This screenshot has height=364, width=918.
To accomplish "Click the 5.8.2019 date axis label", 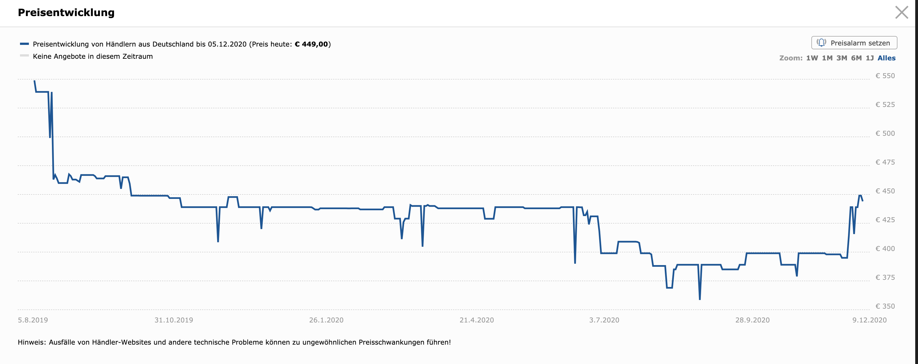I will tap(33, 320).
